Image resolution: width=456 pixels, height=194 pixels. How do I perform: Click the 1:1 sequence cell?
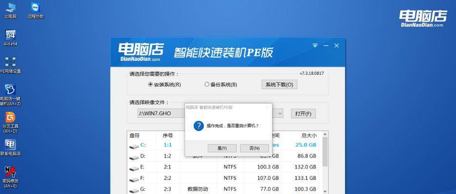[x=167, y=145]
